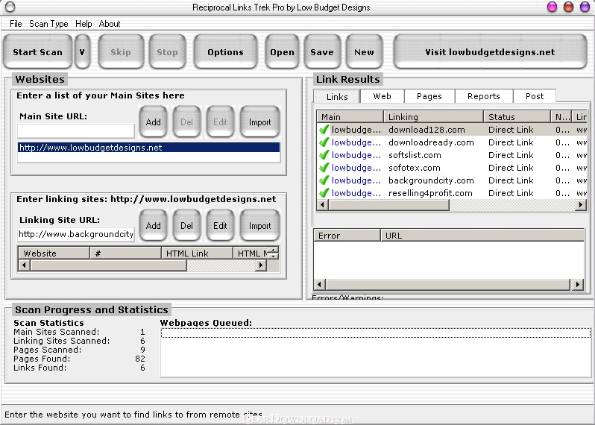This screenshot has width=595, height=425.
Task: Click green checkmark on reselling4profit.com row
Action: 324,193
